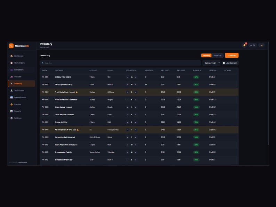Click the markup badge for Oil Filter (Wix)
The width and height of the screenshot is (276, 207).
[x=196, y=77]
